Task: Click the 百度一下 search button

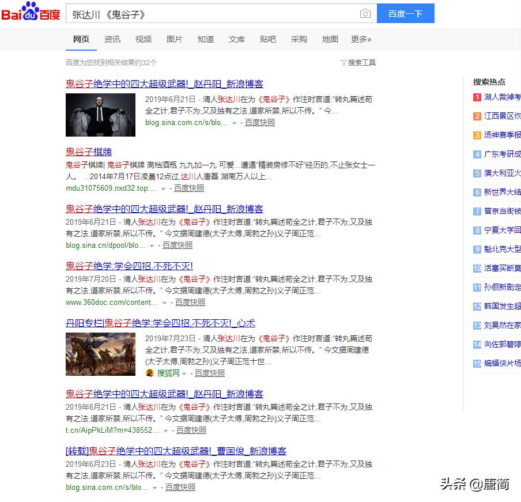Action: [406, 13]
